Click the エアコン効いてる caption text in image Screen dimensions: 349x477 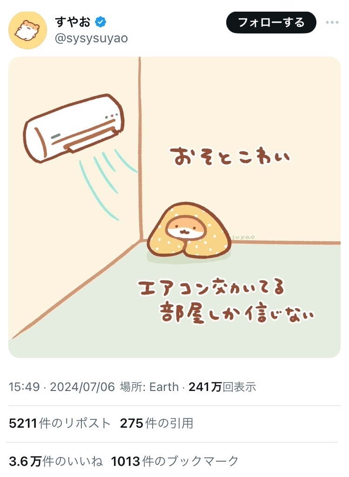point(211,286)
